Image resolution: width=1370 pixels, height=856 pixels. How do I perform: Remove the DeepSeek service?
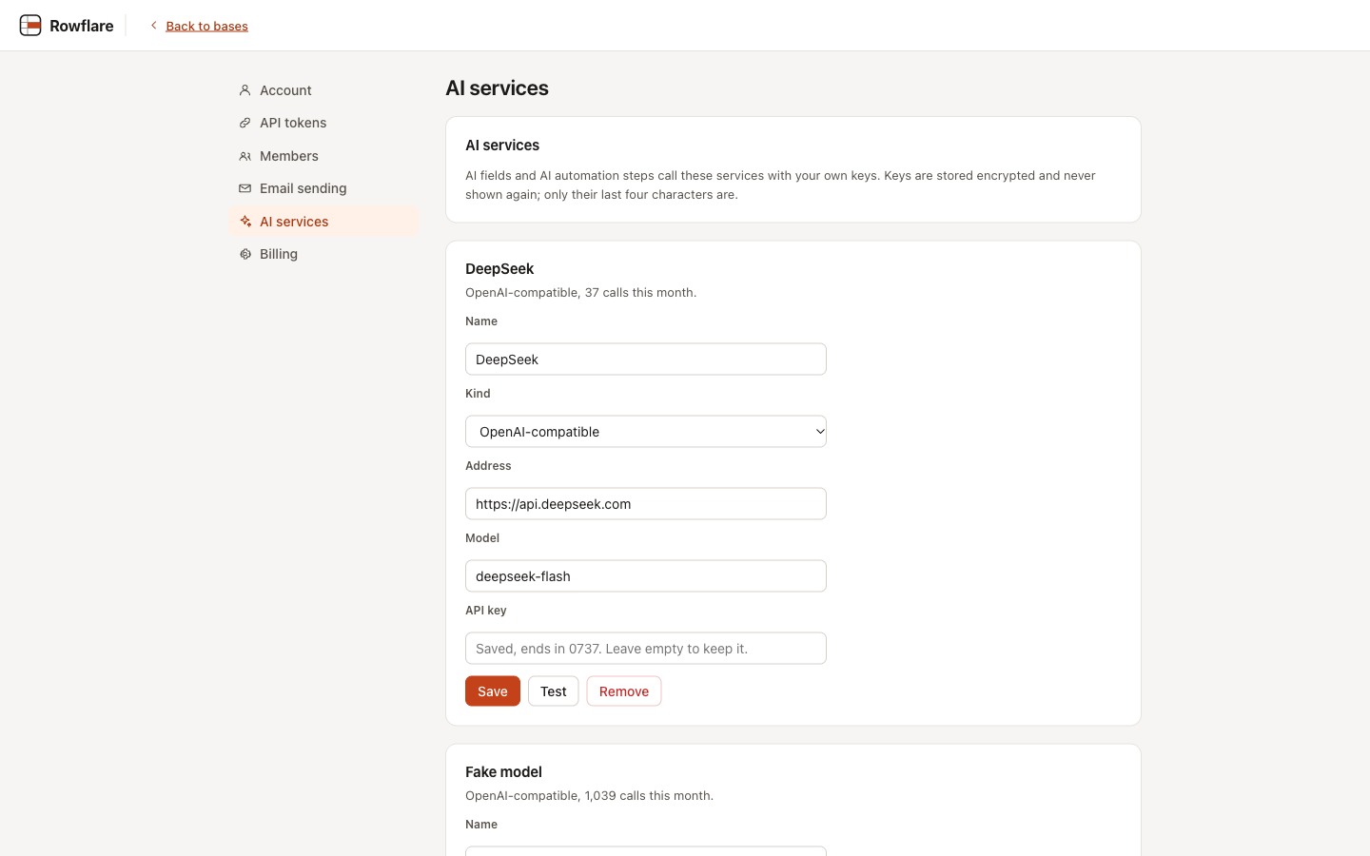(624, 691)
